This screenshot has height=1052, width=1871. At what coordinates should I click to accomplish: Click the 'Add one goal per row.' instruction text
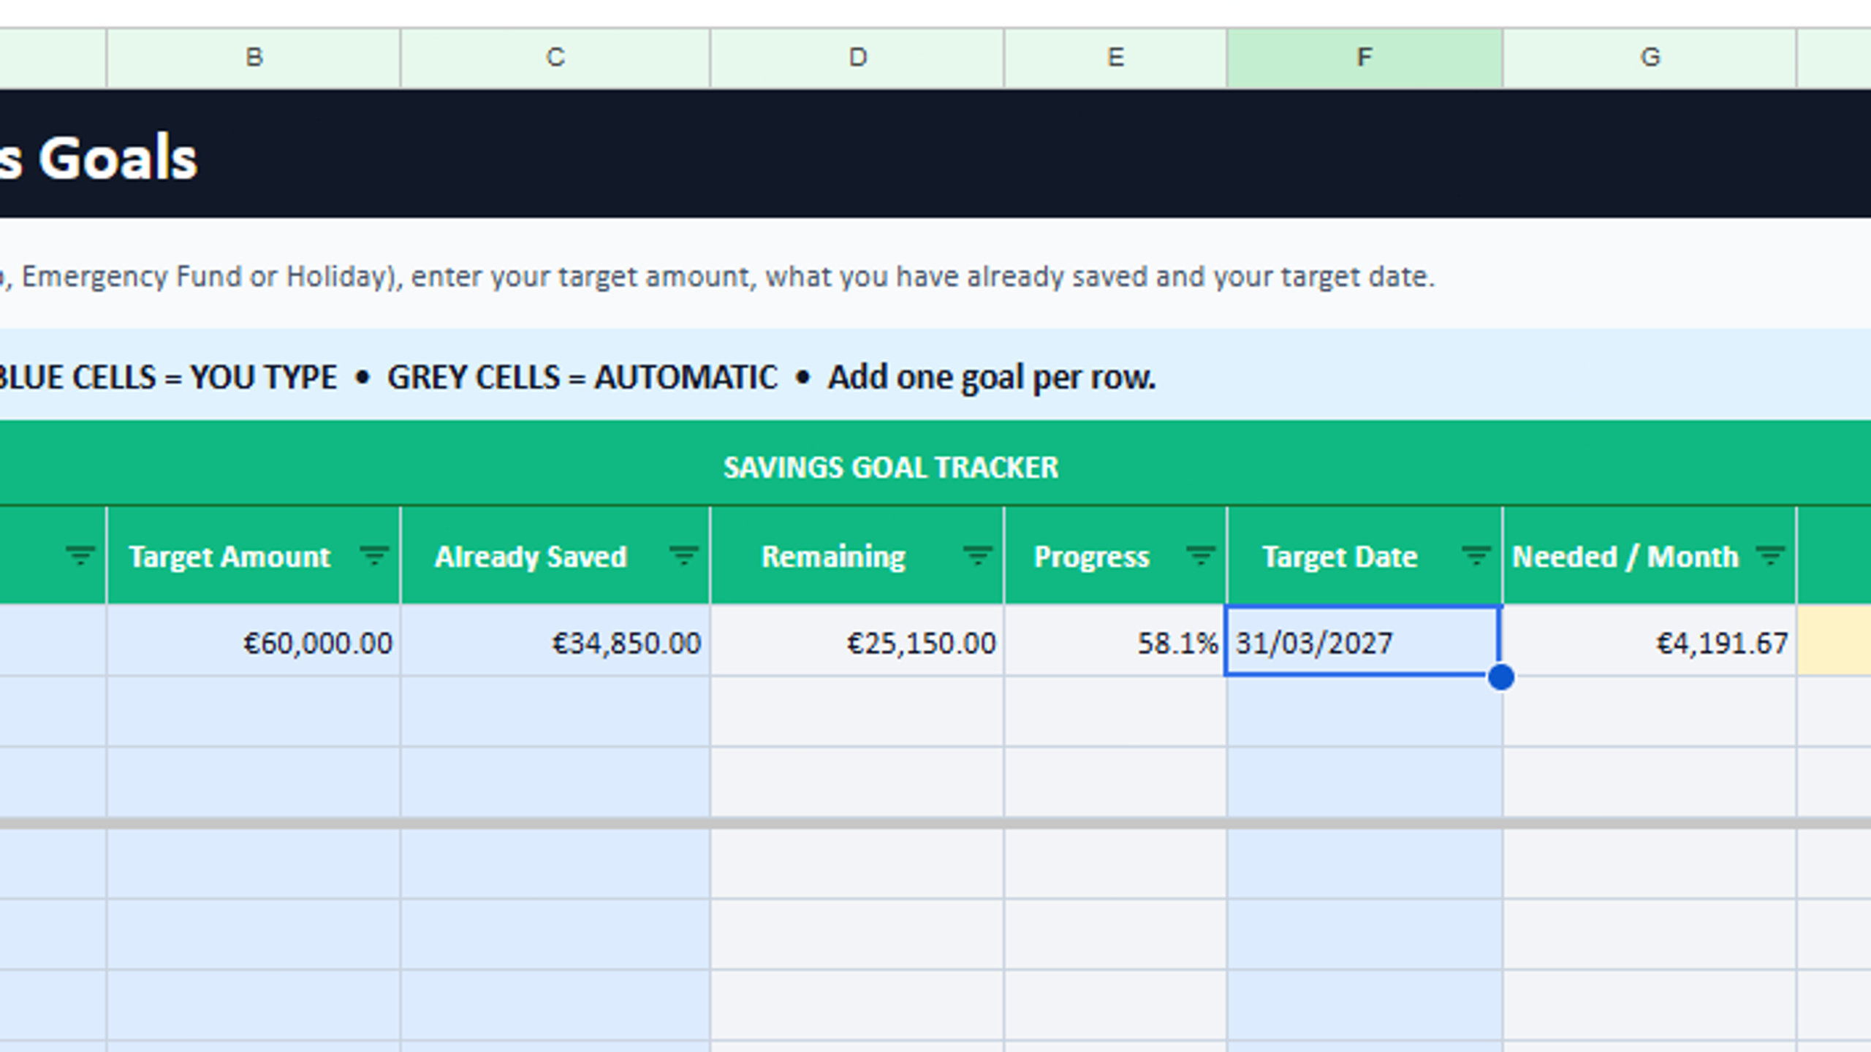(991, 377)
